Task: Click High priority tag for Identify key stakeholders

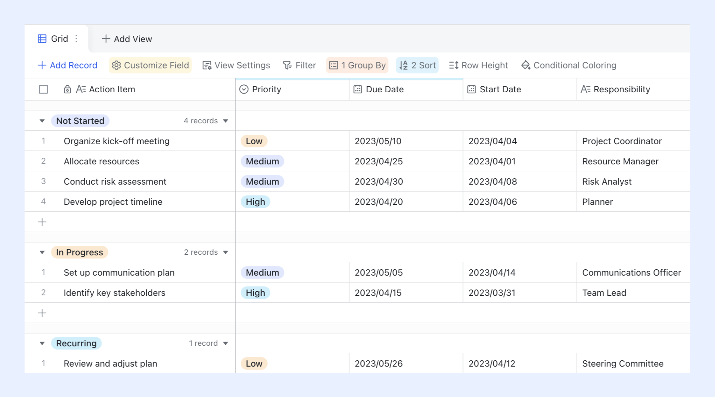Action: (255, 292)
